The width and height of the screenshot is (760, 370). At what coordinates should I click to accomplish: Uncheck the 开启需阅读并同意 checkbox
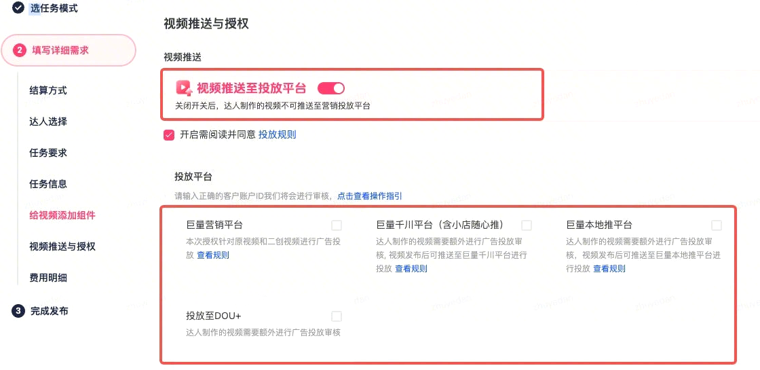click(x=169, y=134)
